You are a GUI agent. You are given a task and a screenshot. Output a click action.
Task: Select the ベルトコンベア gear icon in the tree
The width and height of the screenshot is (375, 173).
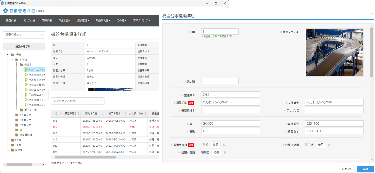[26, 70]
